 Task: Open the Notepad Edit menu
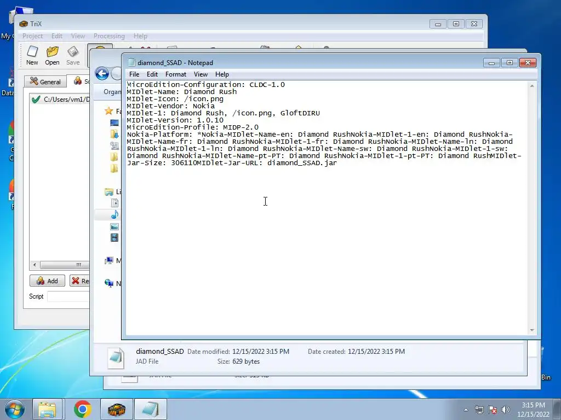(152, 74)
